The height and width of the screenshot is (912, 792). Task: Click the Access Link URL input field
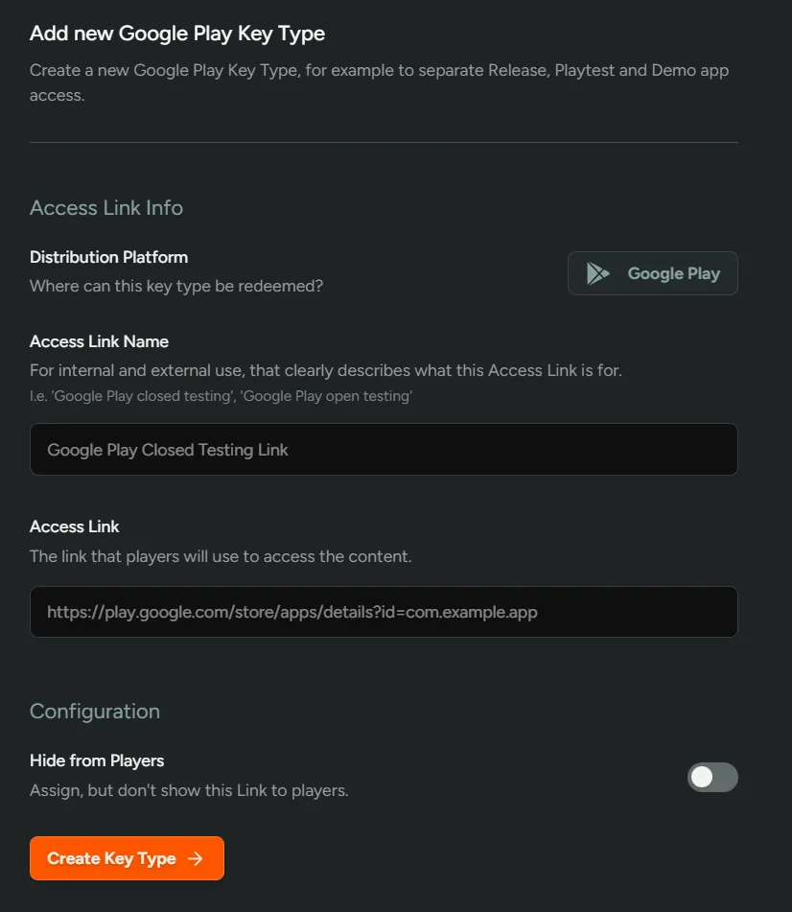click(384, 612)
